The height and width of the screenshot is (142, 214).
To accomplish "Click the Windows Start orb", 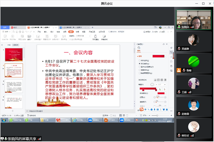I will (4, 120).
